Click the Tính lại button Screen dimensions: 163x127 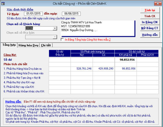click(x=150, y=10)
